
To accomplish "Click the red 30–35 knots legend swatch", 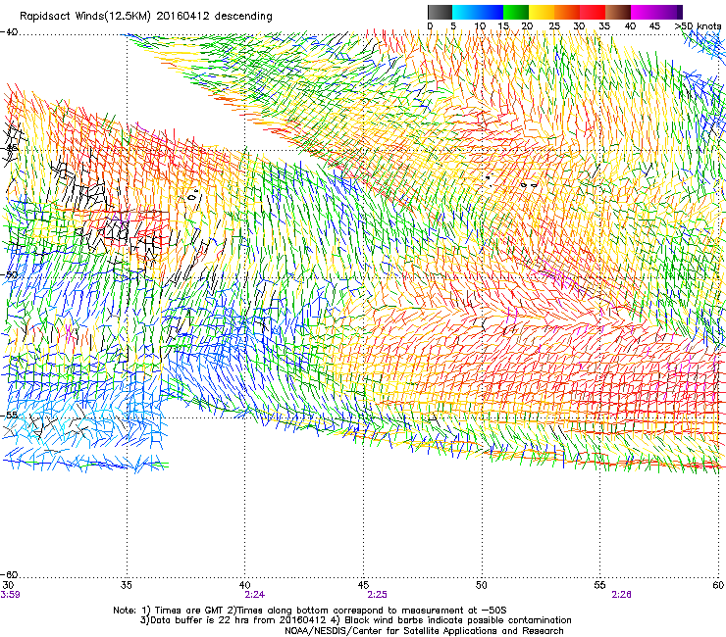I will tap(593, 12).
